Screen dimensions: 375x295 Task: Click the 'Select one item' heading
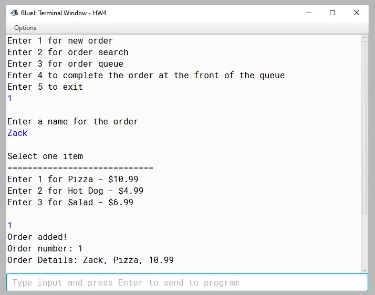45,156
